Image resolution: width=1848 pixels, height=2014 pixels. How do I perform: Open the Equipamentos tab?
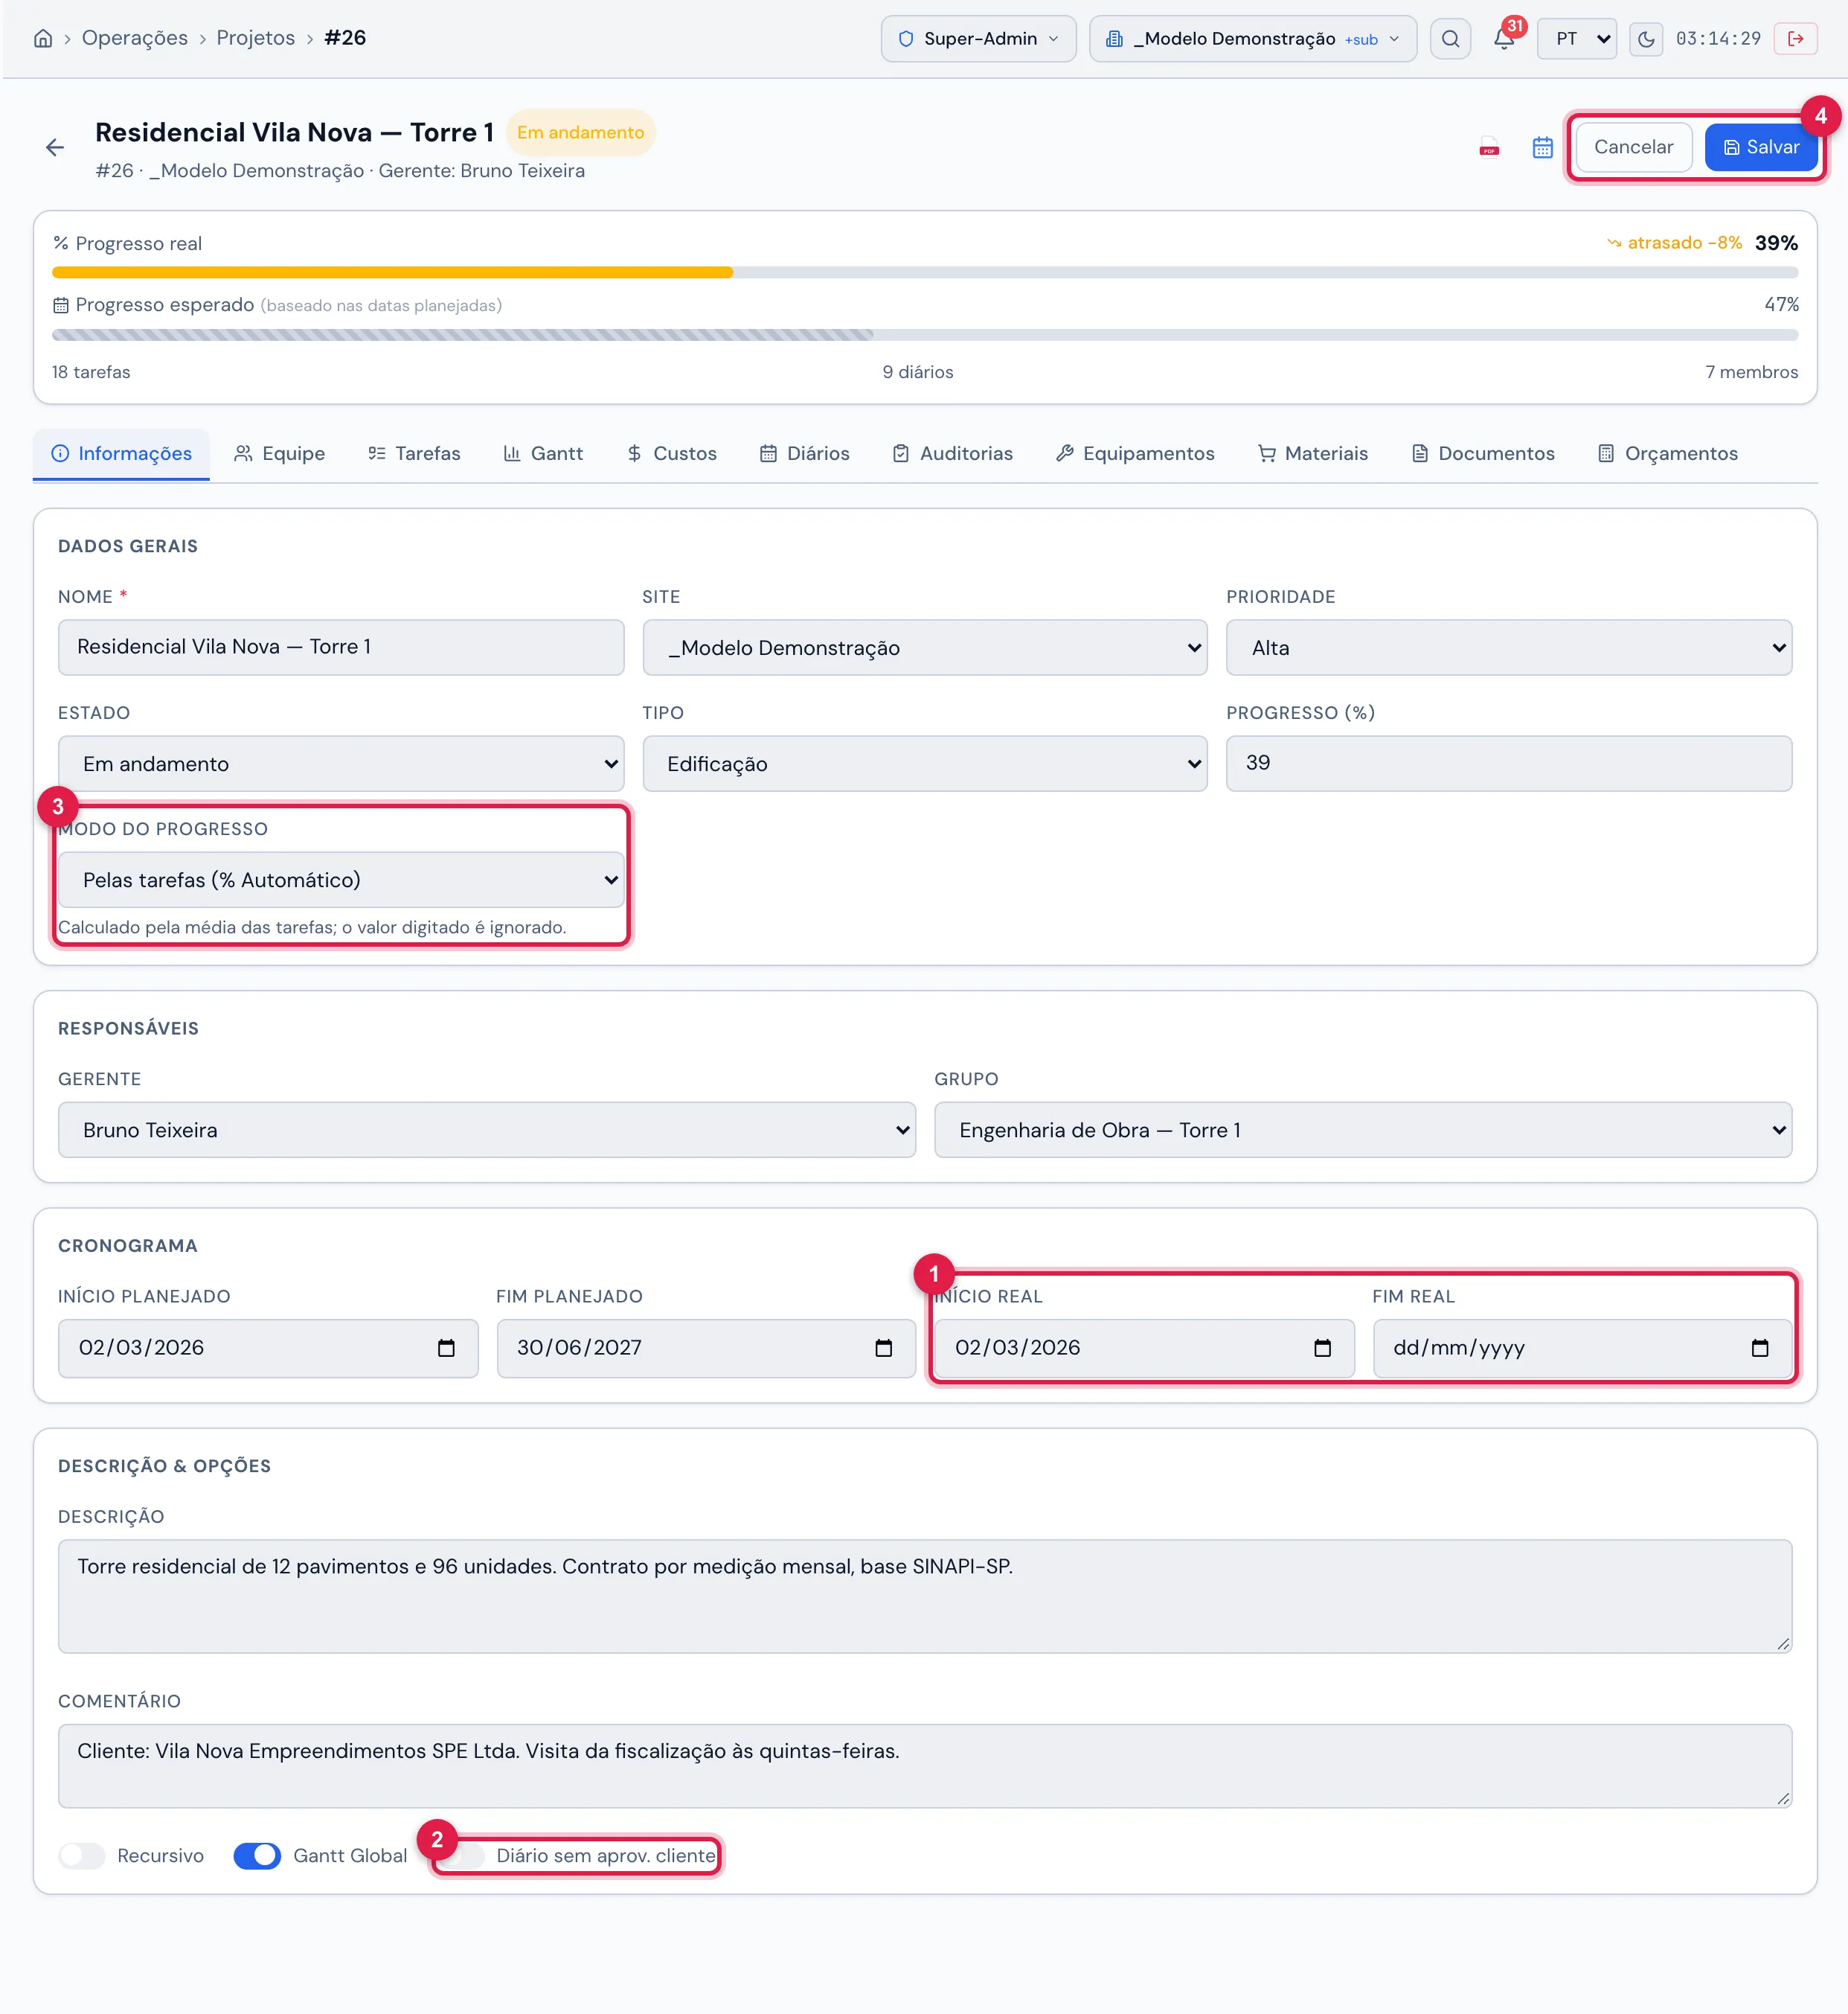[1135, 453]
